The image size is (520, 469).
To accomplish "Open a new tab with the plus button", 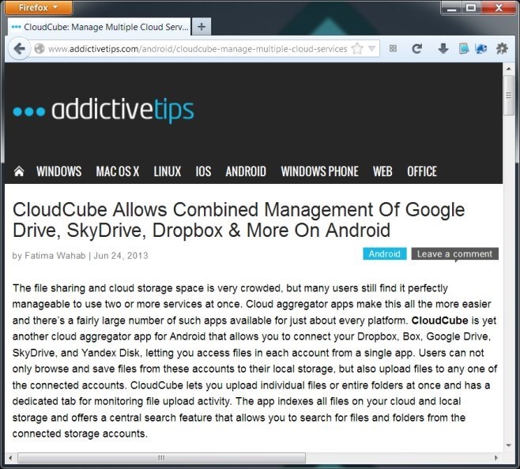I will coord(202,27).
